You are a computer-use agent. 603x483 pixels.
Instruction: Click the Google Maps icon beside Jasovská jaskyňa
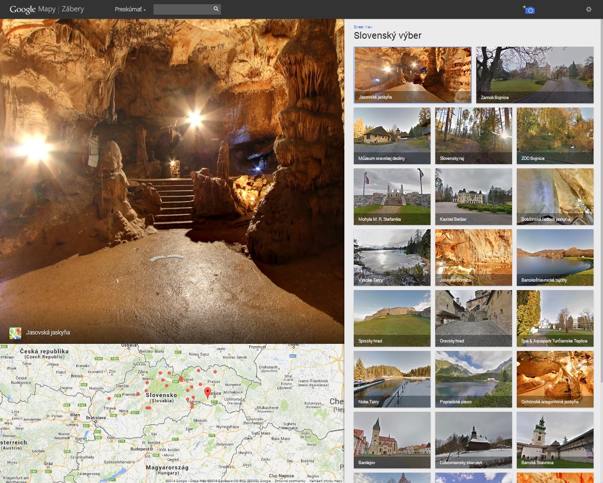click(15, 333)
